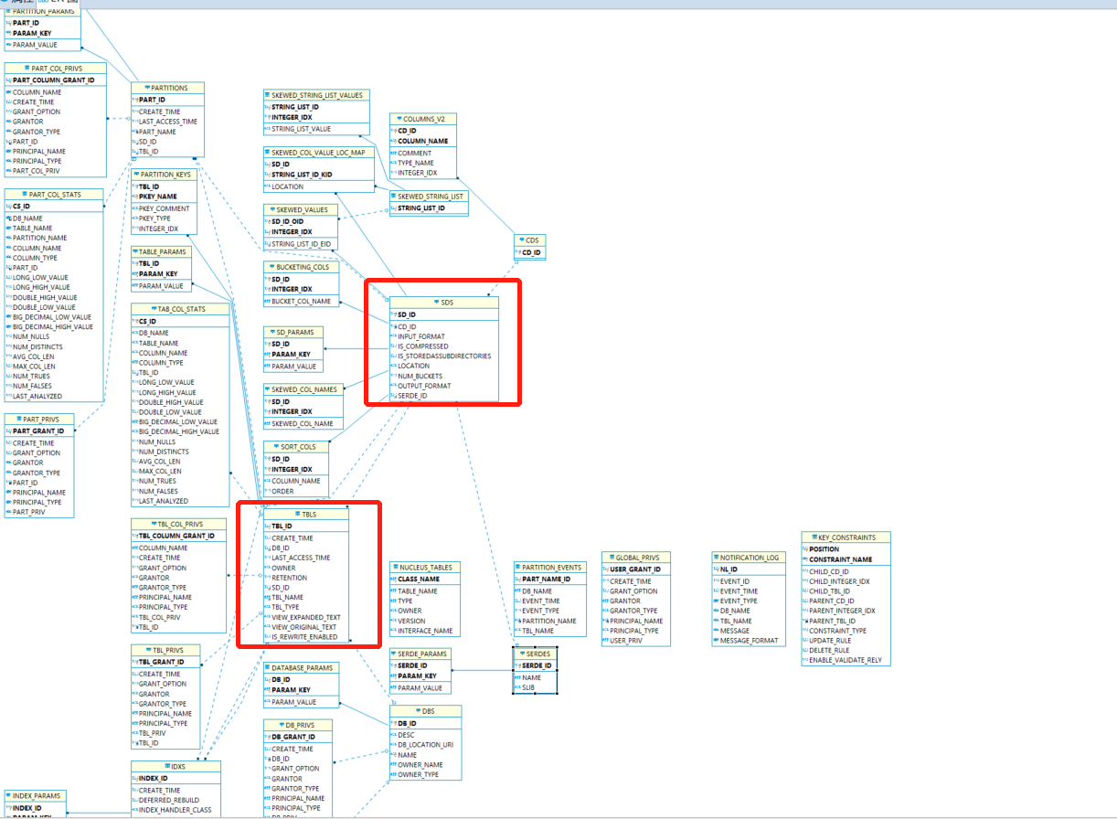Select the SORT_COLS table header

[296, 447]
